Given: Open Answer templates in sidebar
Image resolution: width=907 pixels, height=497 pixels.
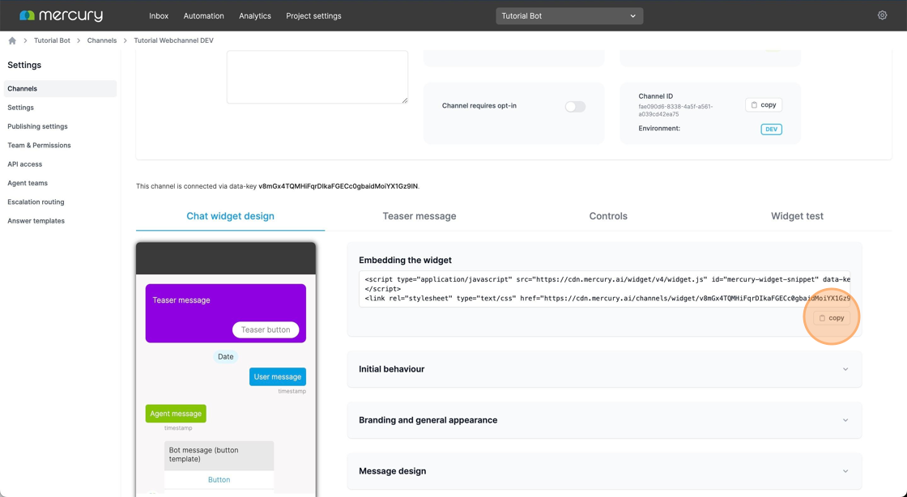Looking at the screenshot, I should click(x=36, y=221).
